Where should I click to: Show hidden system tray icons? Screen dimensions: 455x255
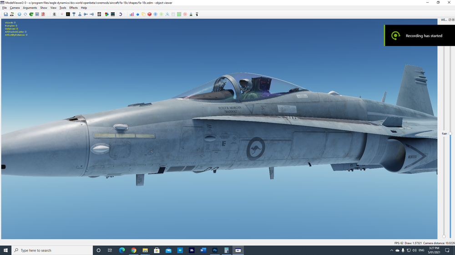[x=391, y=250]
